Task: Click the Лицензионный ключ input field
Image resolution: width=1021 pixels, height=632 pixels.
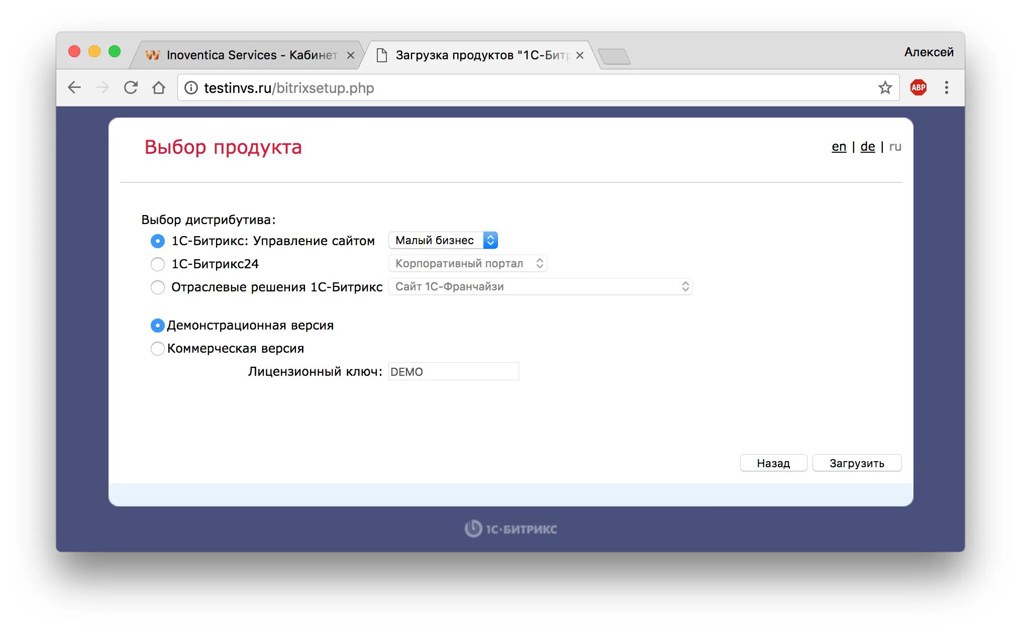Action: 453,372
